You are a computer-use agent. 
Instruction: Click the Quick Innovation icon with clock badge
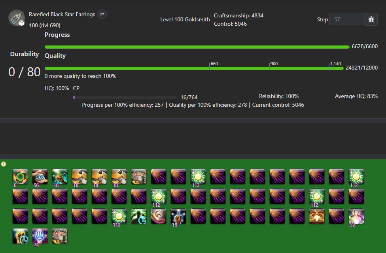point(20,236)
